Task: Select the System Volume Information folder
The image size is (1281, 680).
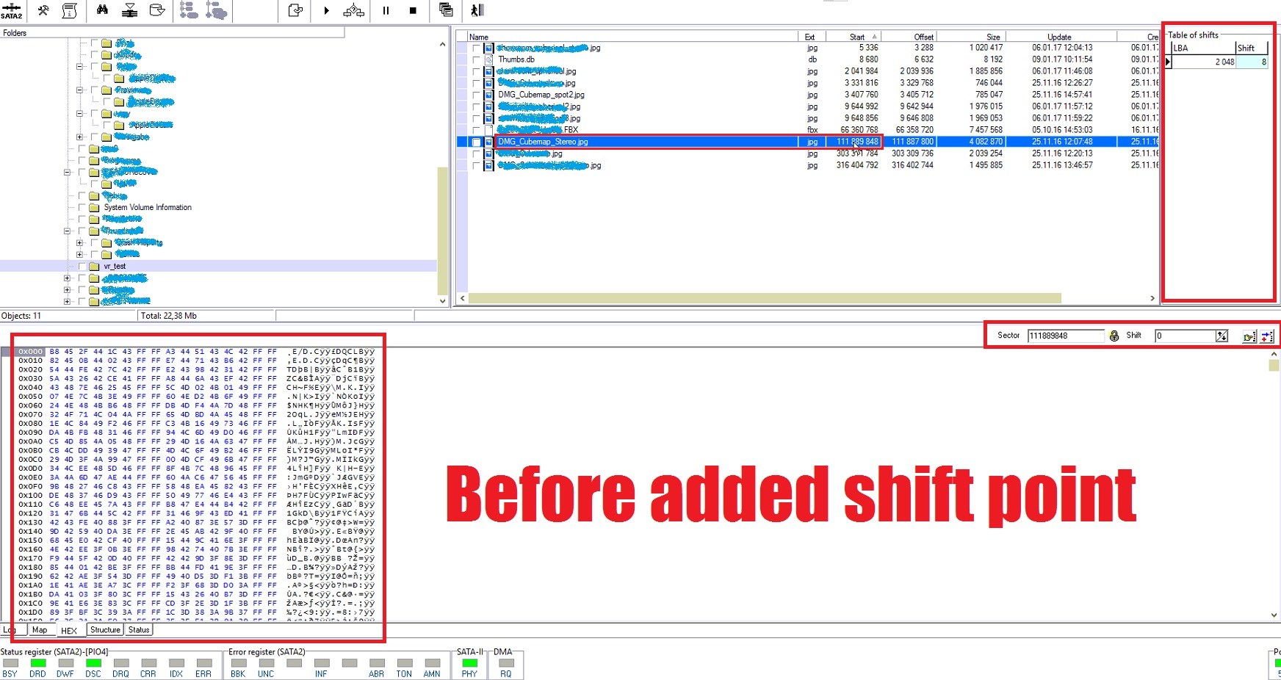Action: pyautogui.click(x=147, y=208)
